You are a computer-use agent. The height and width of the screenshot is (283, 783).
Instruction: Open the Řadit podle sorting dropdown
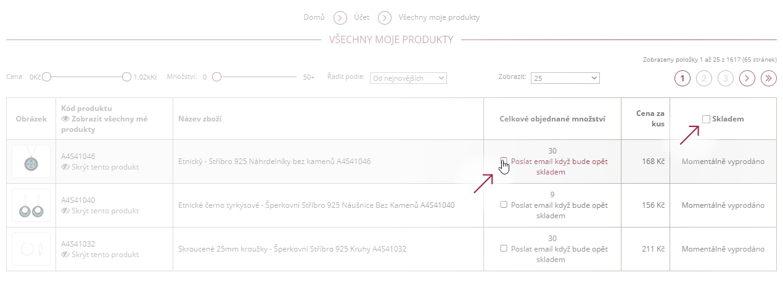[x=408, y=78]
